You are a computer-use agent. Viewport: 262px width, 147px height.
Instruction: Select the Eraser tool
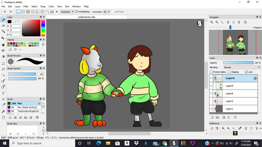[x=3, y=26]
